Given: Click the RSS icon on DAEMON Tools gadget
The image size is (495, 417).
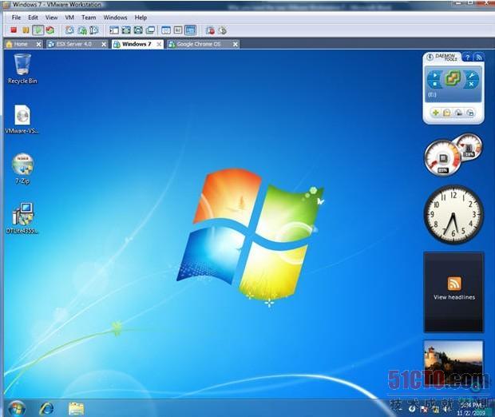Looking at the screenshot, I should [479, 58].
